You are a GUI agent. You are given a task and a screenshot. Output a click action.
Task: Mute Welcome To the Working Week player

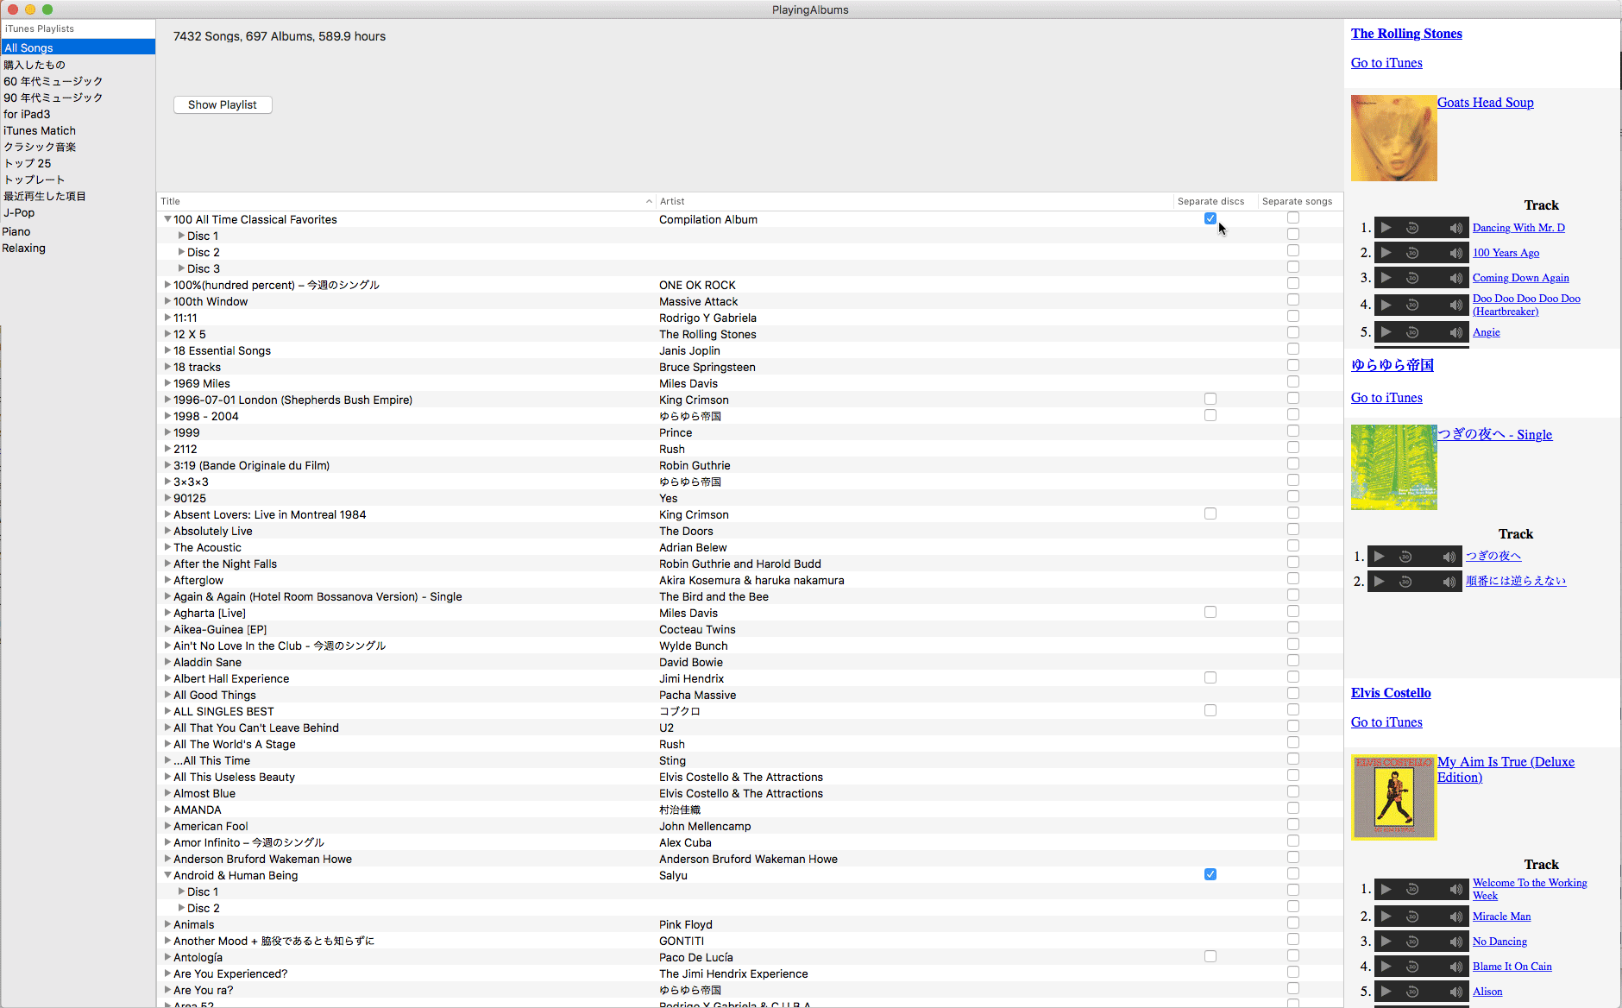(1456, 889)
